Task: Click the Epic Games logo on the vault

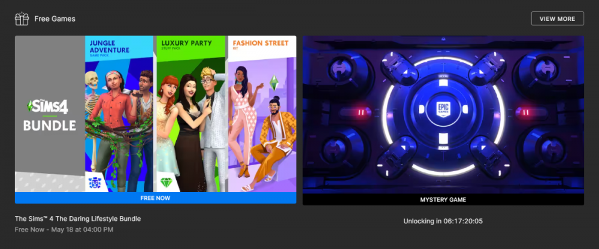Action: (x=443, y=109)
